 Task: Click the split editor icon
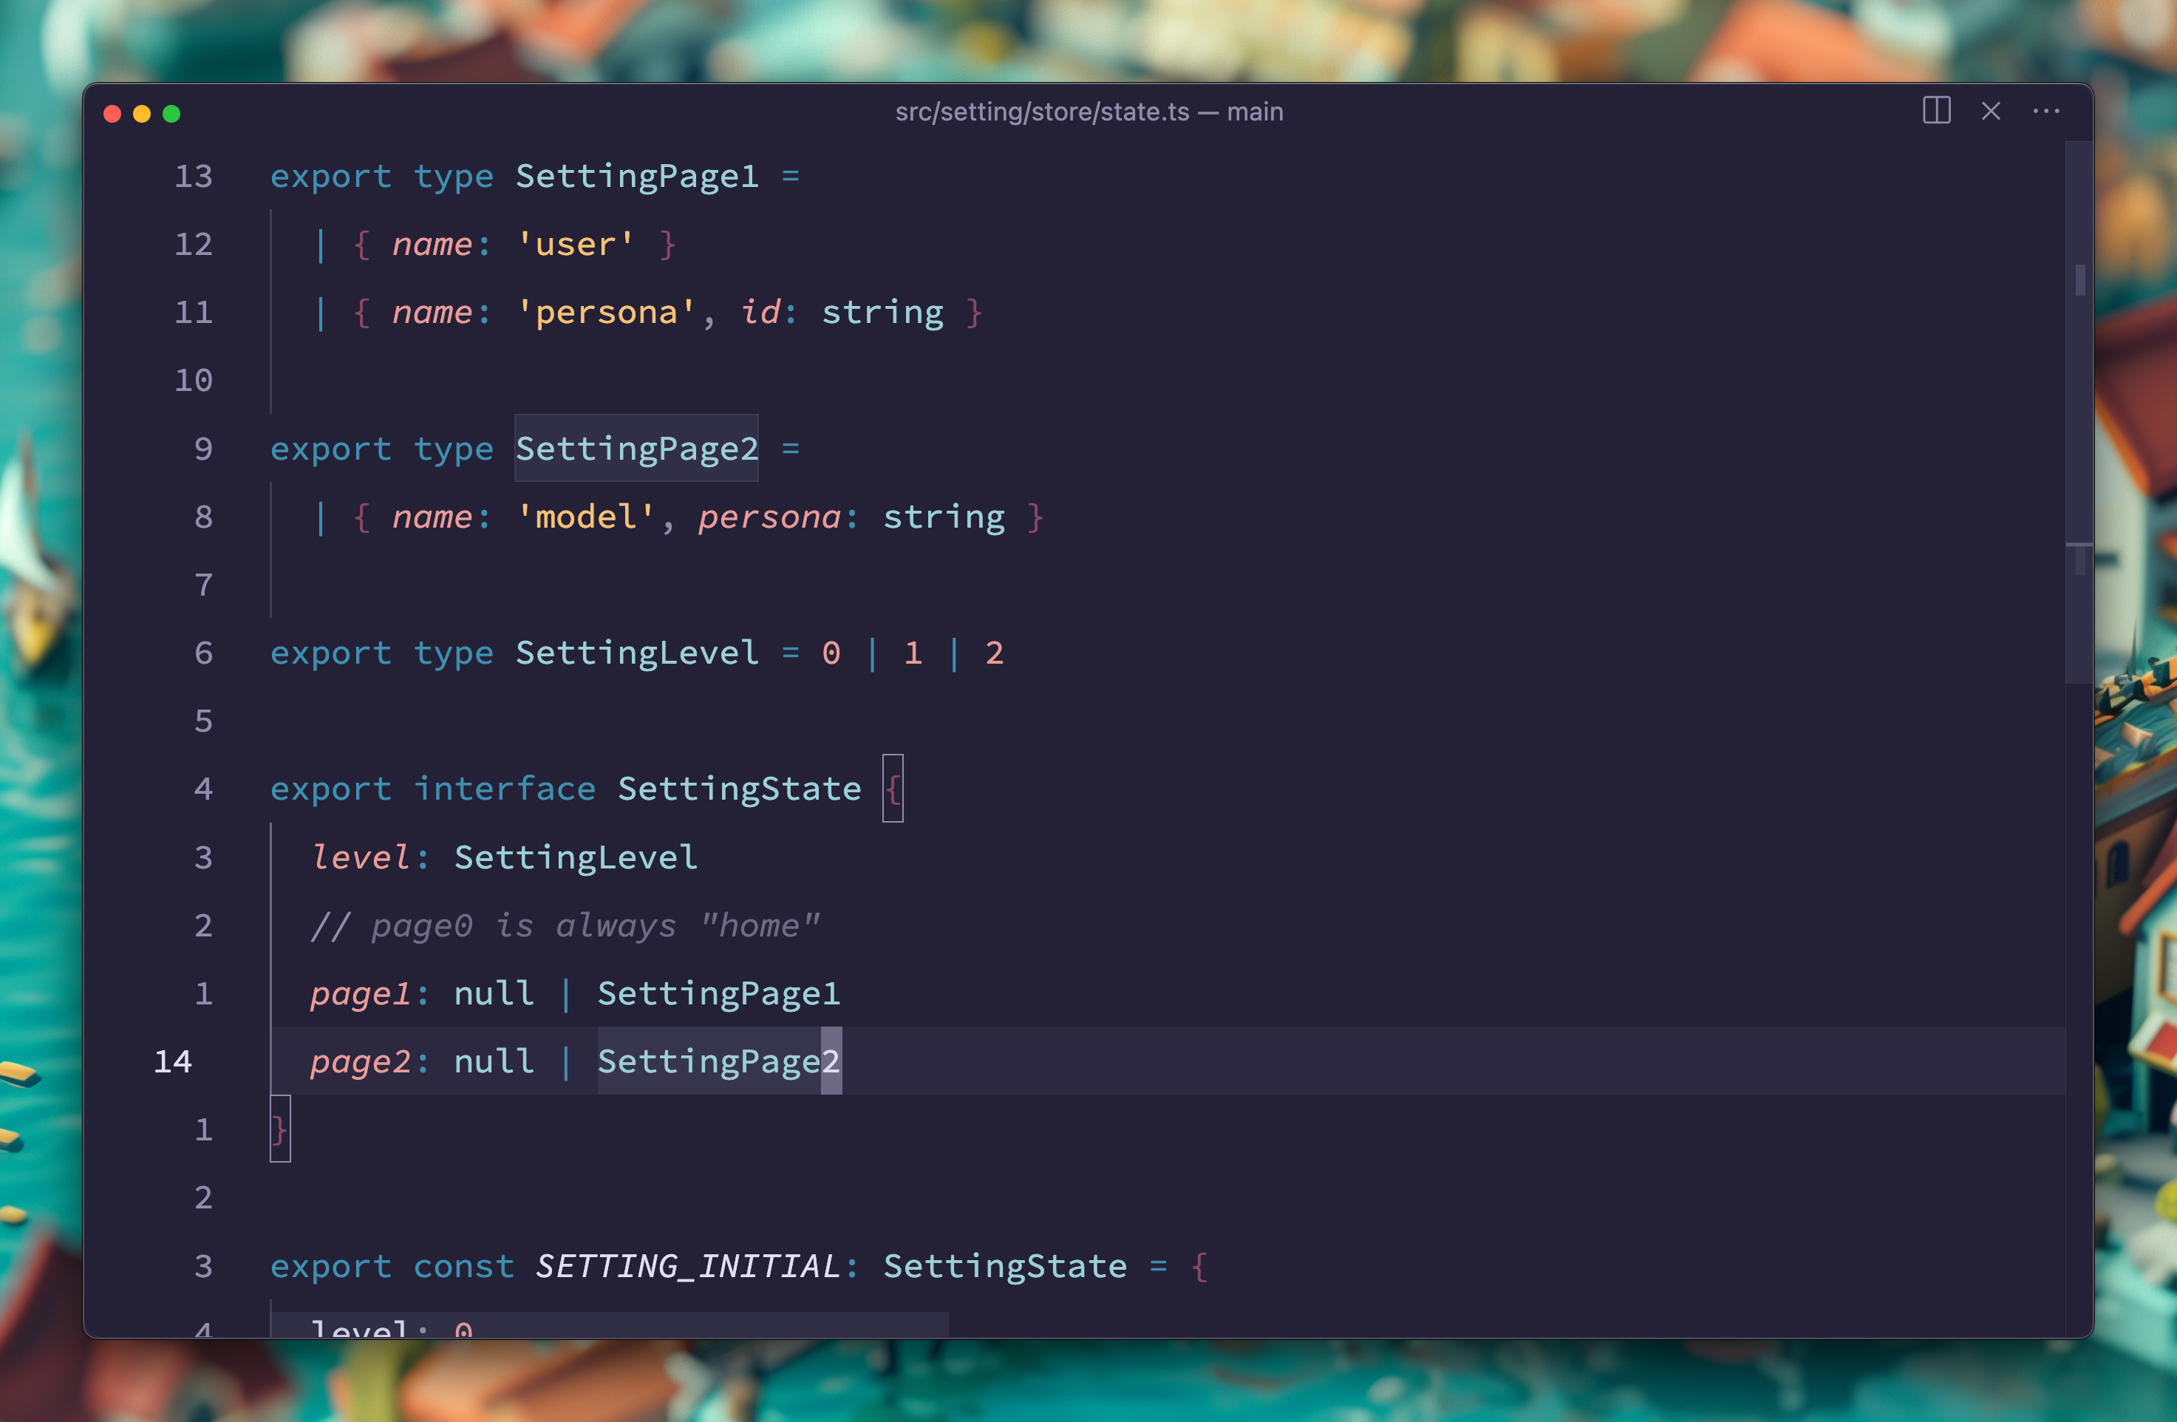(x=1936, y=111)
